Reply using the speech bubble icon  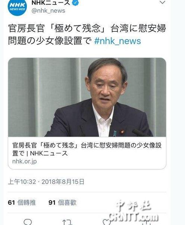pyautogui.click(x=28, y=222)
